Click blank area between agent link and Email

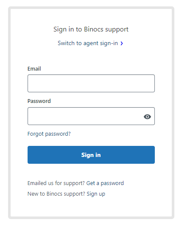pyautogui.click(x=91, y=56)
